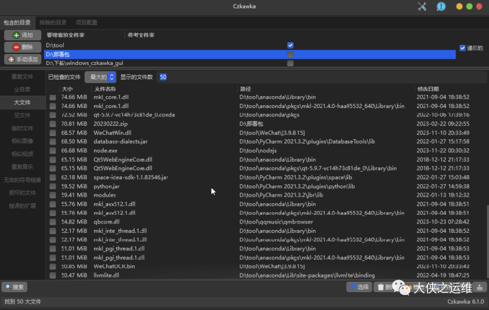Viewport: 489px width, 310px height.
Task: Select 空目录 in the sidebar
Action: 23,89
